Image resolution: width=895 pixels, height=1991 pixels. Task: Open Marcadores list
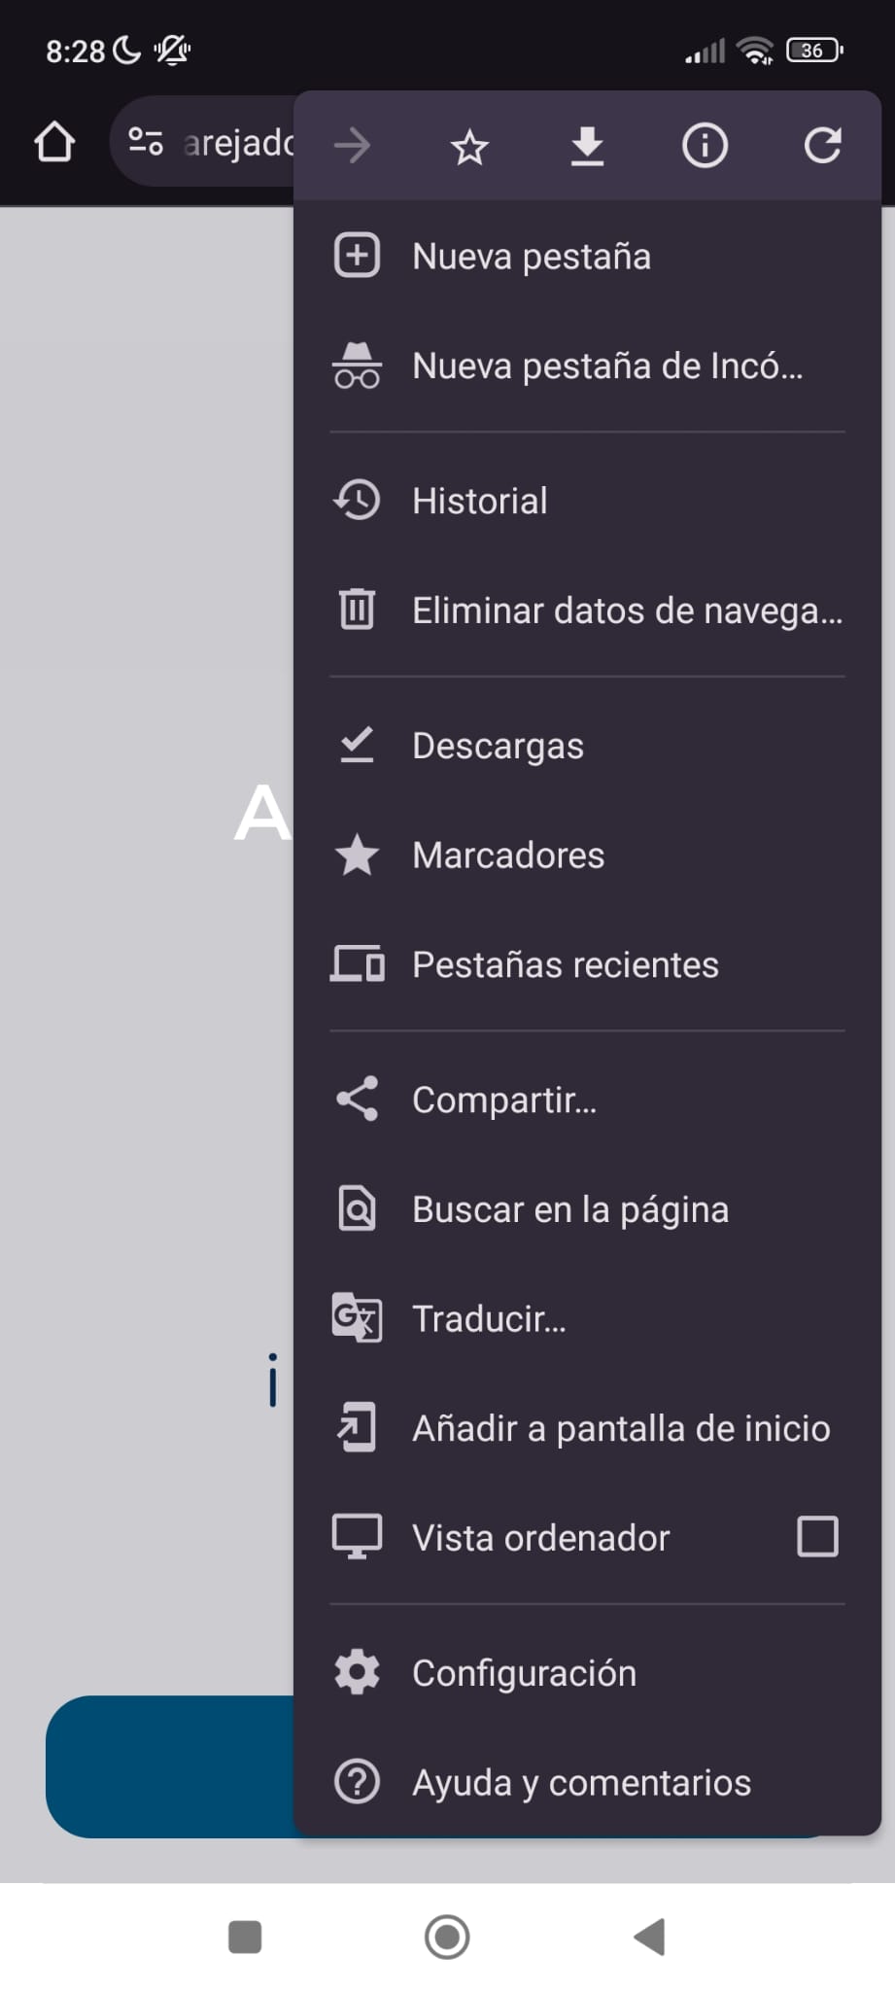click(507, 856)
